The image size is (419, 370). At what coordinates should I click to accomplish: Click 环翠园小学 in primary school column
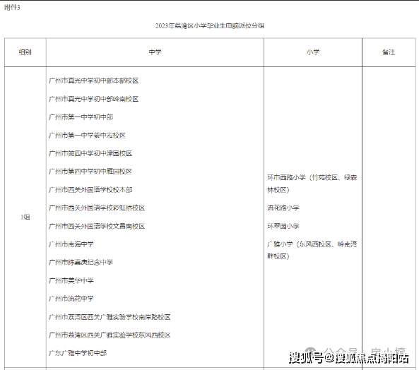click(x=283, y=226)
